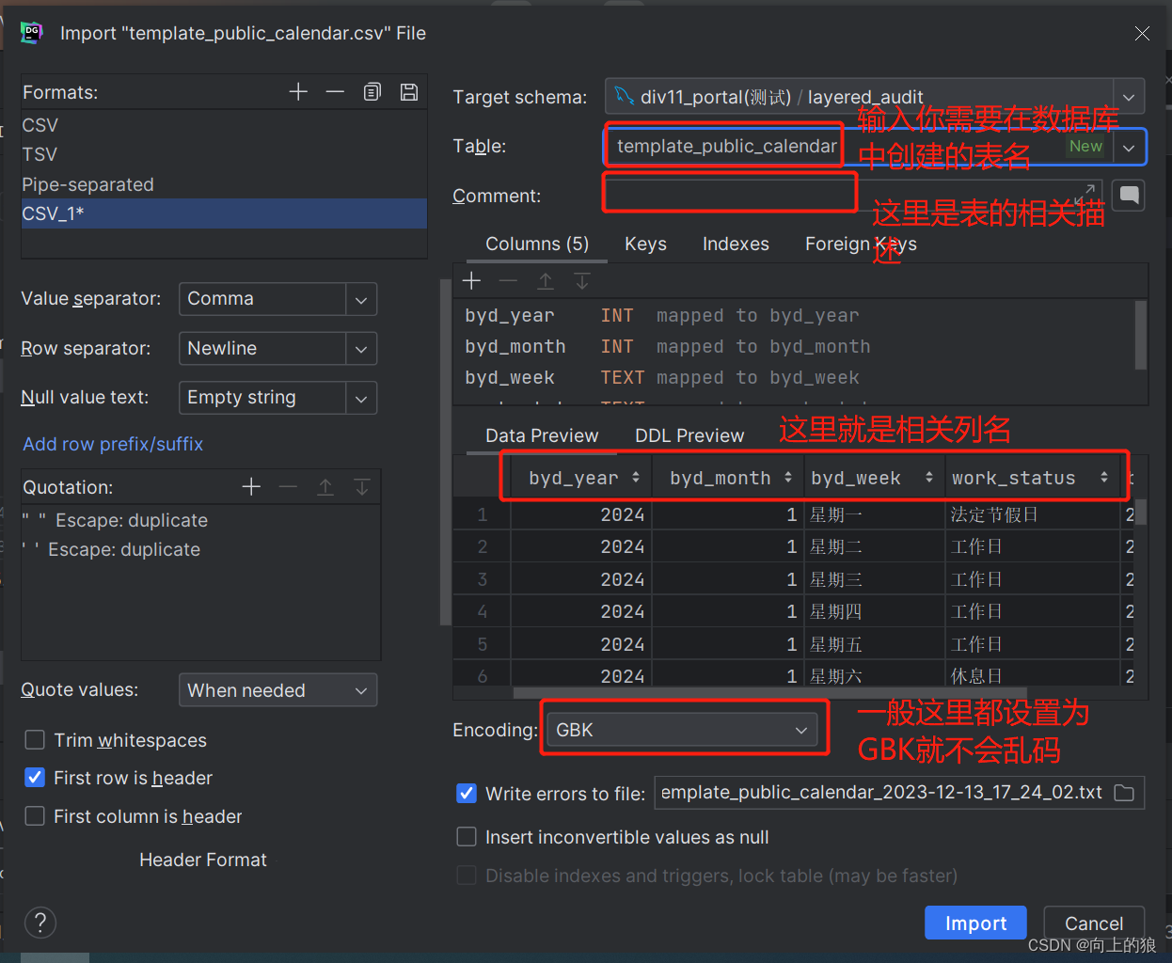Select TSV format in list

point(224,154)
